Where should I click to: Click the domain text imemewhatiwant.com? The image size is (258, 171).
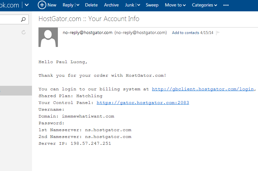(88, 116)
